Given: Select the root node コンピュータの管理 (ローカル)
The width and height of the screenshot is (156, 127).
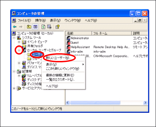Looking at the screenshot, I should pos(35,34).
